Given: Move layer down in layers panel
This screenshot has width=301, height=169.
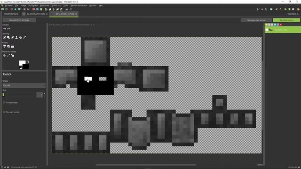Looking at the screenshot, I should [272, 24].
